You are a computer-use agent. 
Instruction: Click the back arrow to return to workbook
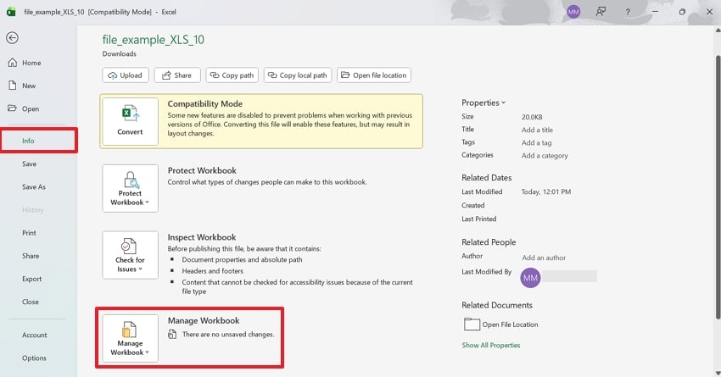[x=13, y=37]
